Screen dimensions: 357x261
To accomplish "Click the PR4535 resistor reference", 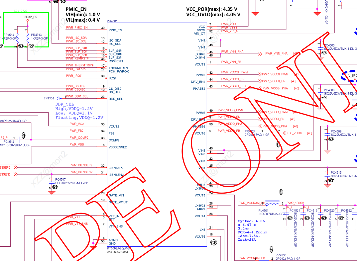I will 281,255.
